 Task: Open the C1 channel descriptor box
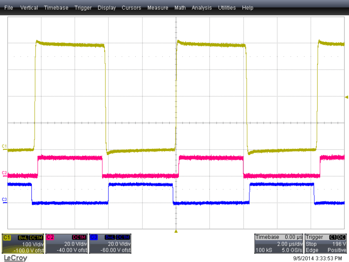[x=23, y=244]
